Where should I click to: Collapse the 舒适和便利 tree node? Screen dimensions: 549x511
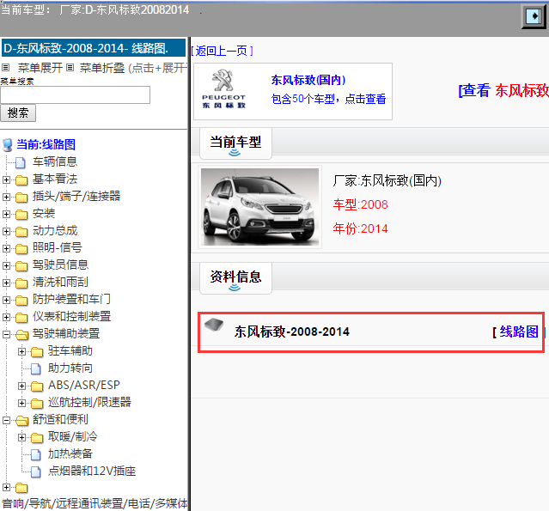6,420
